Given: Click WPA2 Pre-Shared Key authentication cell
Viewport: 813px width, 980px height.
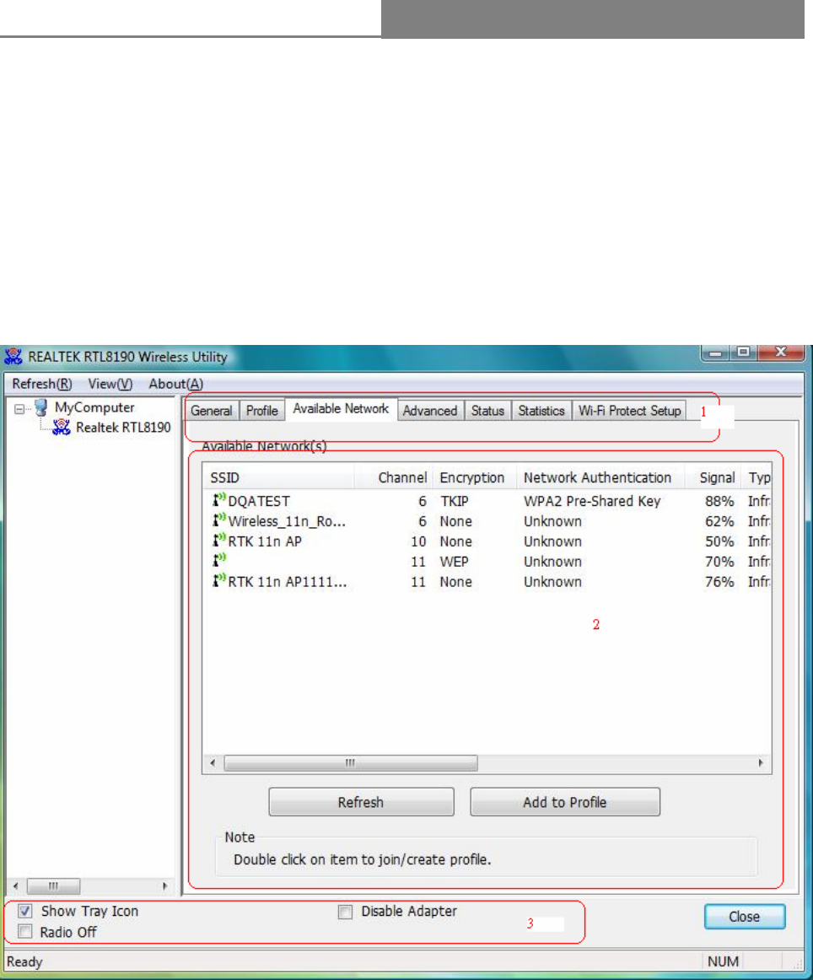Looking at the screenshot, I should coord(592,501).
